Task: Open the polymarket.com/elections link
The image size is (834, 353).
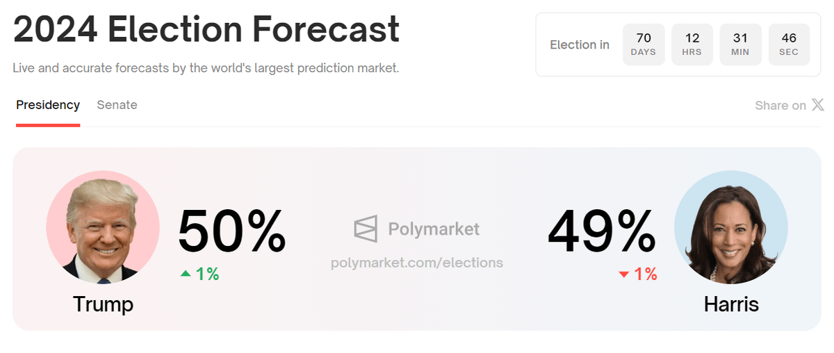Action: click(417, 263)
